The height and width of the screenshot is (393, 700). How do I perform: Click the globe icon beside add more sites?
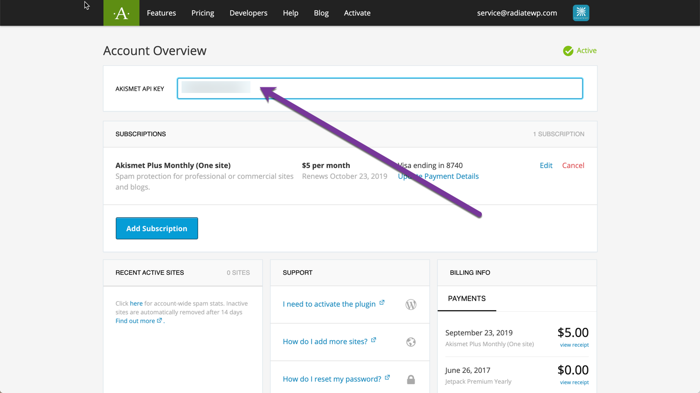[411, 342]
